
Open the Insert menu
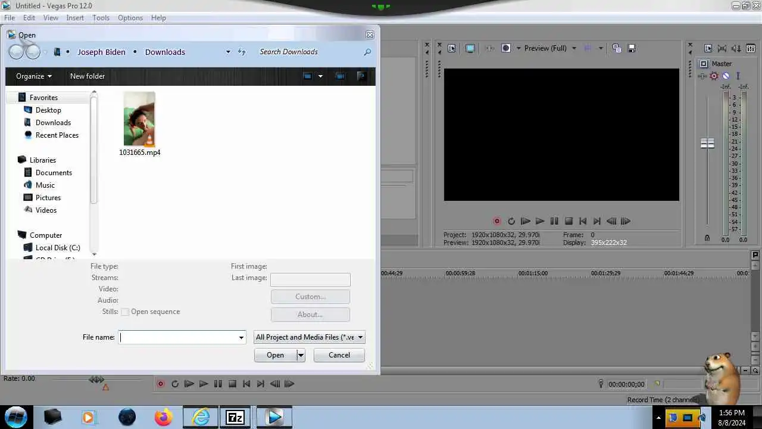click(75, 18)
